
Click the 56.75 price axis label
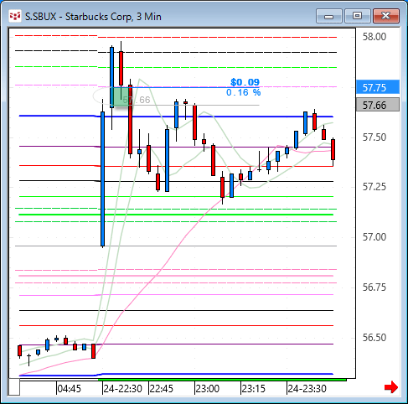(x=374, y=287)
